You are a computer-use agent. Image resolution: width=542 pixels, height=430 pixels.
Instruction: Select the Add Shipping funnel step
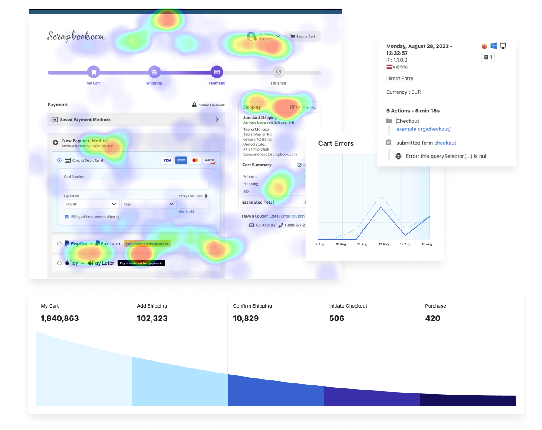tap(180, 352)
